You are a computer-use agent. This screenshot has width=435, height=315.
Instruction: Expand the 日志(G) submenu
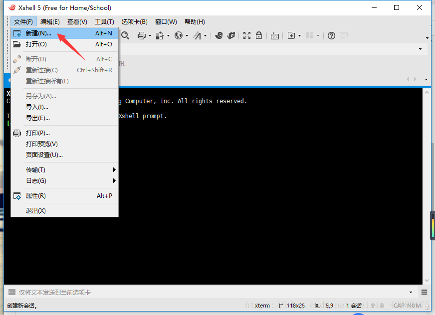[65, 181]
